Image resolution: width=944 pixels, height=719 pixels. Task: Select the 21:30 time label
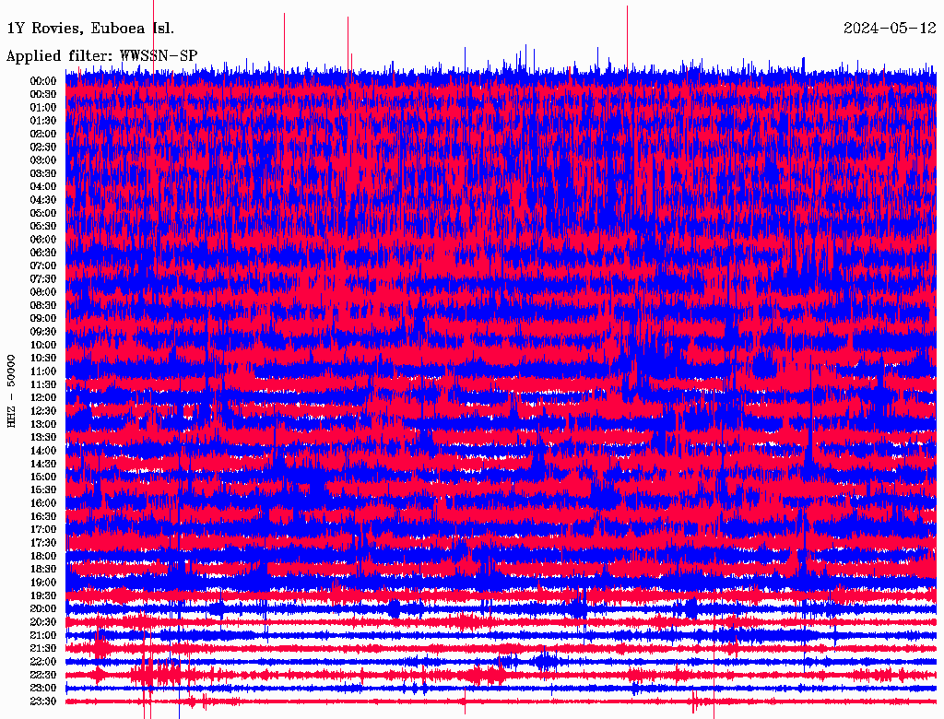pyautogui.click(x=43, y=649)
